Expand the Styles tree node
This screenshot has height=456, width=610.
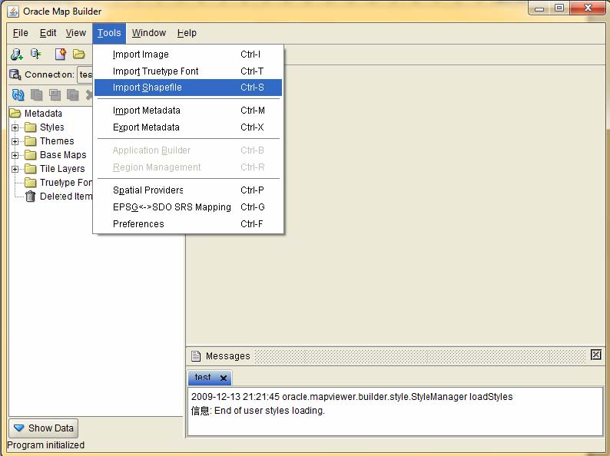tap(15, 127)
